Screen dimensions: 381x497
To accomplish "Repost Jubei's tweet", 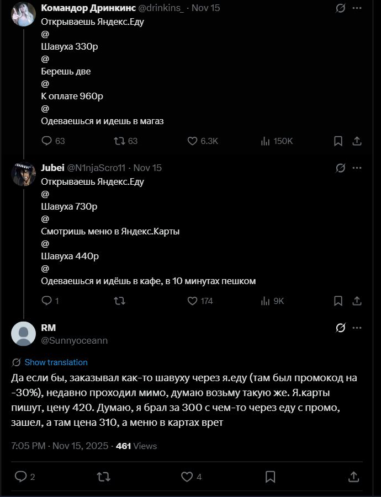I will point(119,301).
